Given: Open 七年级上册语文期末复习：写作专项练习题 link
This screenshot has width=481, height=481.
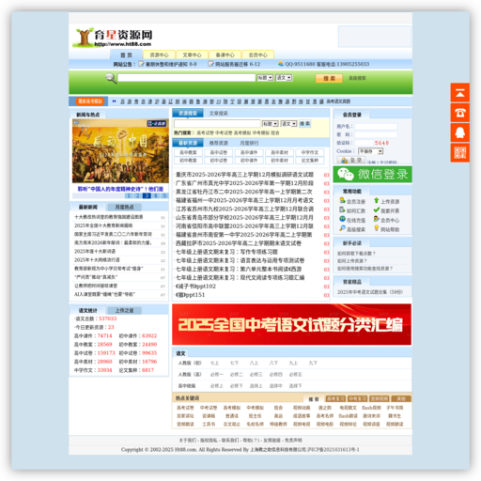Looking at the screenshot, I should click(x=226, y=252).
